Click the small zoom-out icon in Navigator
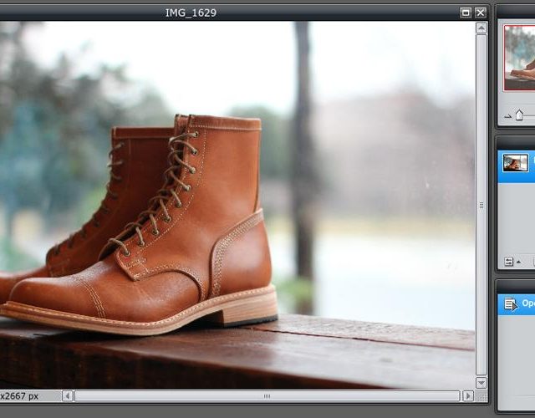Image resolution: width=535 pixels, height=418 pixels. coord(508,117)
